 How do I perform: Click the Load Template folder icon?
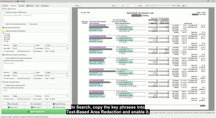31,104
